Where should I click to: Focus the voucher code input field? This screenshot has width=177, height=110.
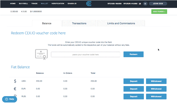point(85,54)
